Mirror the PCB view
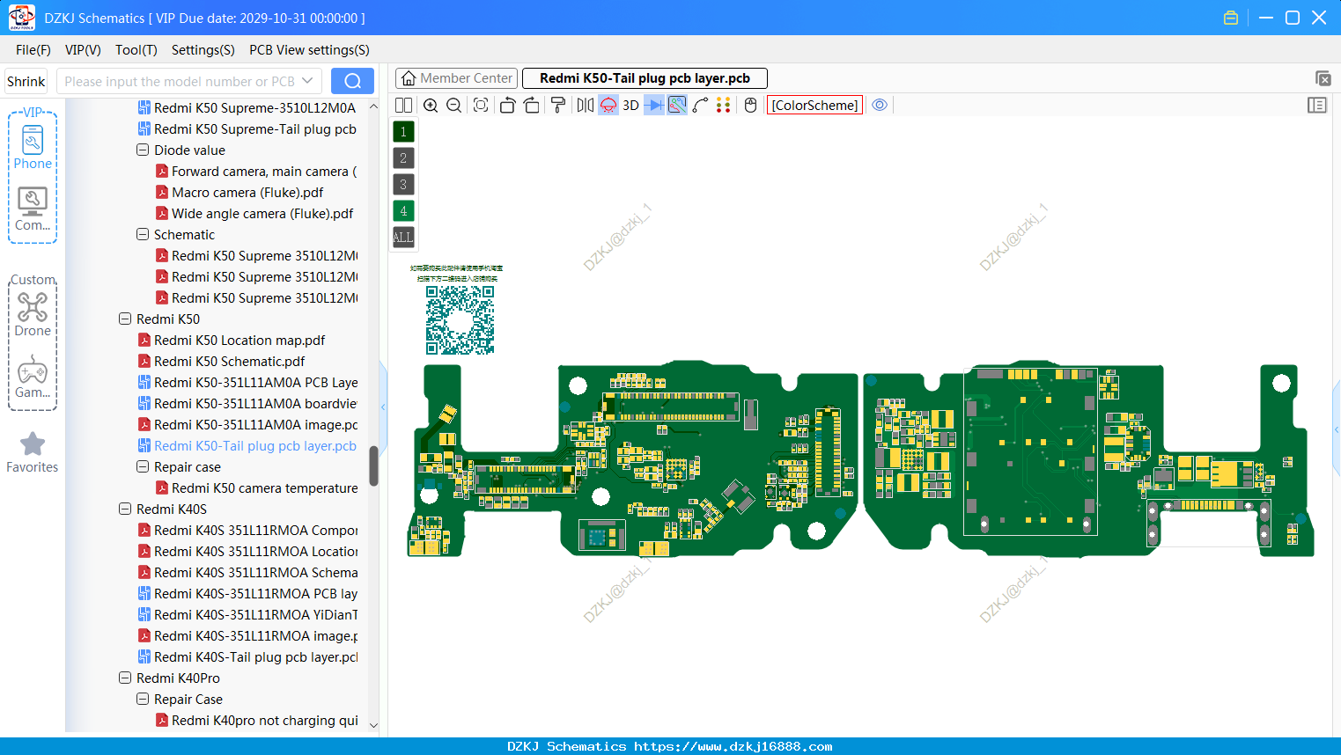The image size is (1341, 755). click(586, 105)
